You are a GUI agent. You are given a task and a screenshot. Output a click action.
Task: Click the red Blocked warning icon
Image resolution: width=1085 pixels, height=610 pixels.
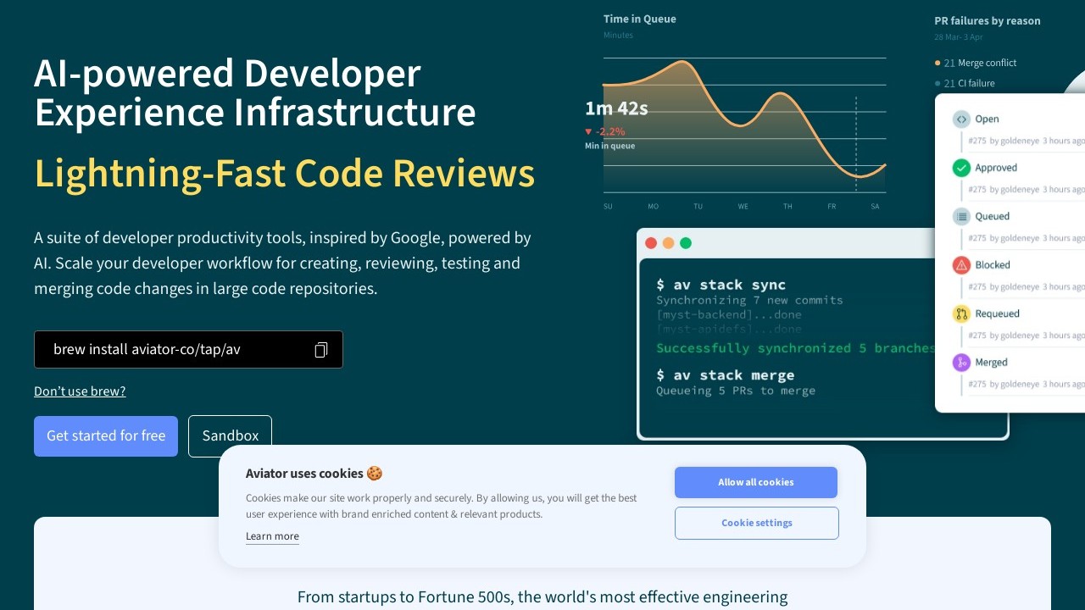tap(961, 265)
